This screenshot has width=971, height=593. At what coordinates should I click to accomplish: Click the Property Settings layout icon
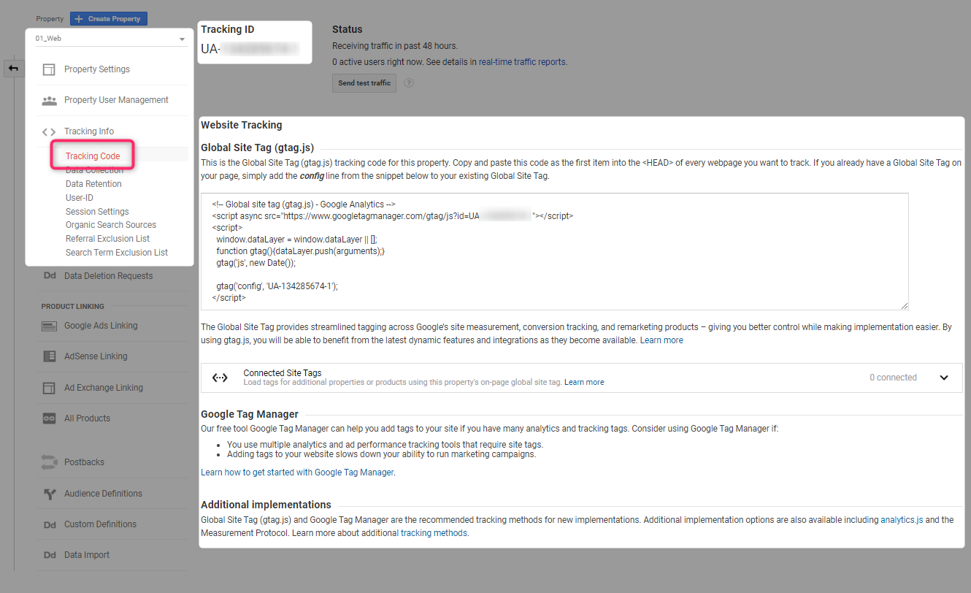coord(49,69)
